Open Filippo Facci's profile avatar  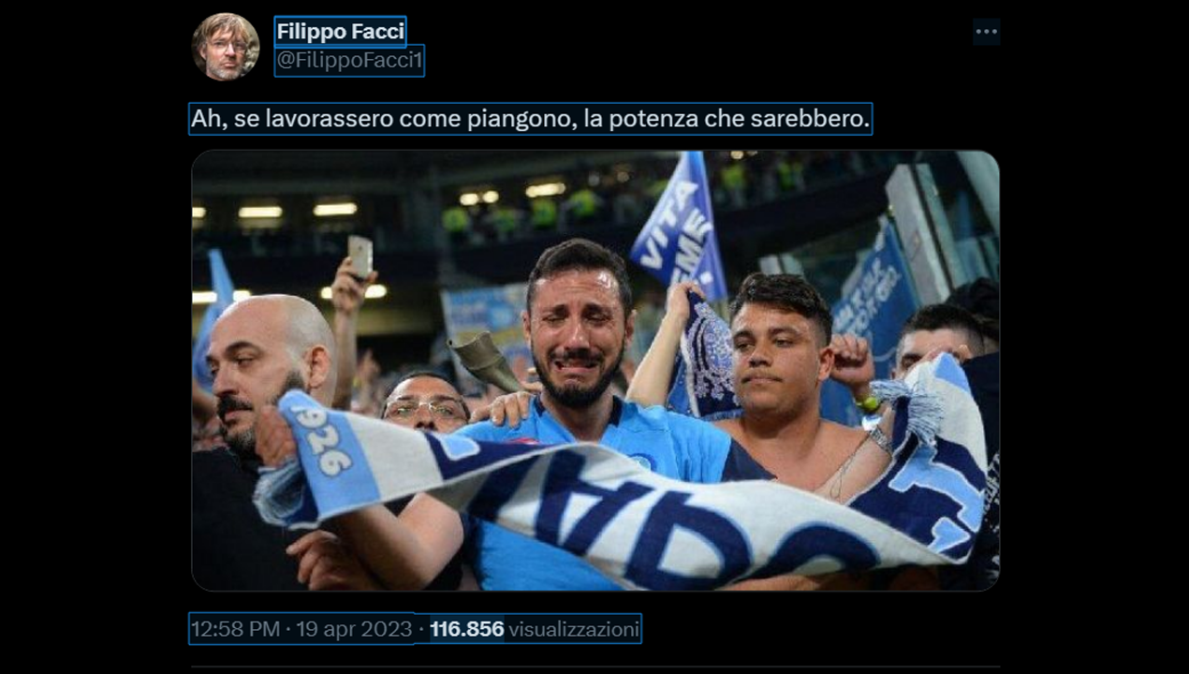[x=226, y=47]
